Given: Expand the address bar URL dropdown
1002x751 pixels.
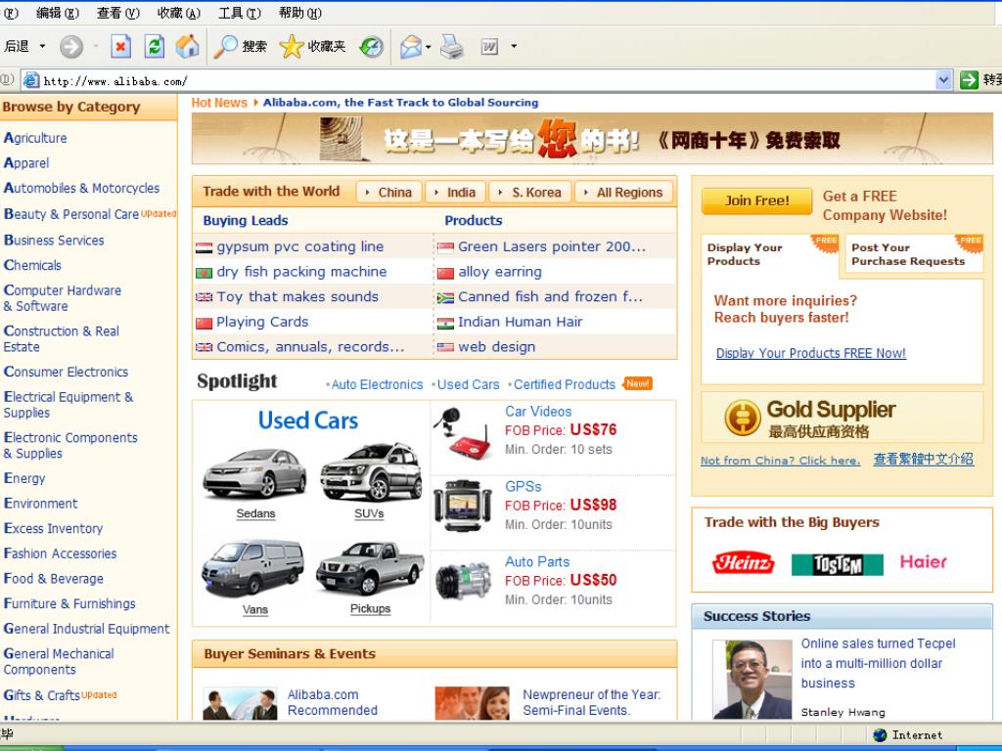Looking at the screenshot, I should point(943,80).
